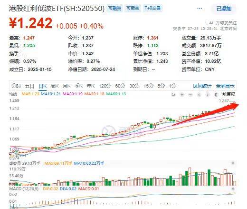Click 全屏显示 to show fullscreen
247x209 pixels.
click(x=225, y=86)
